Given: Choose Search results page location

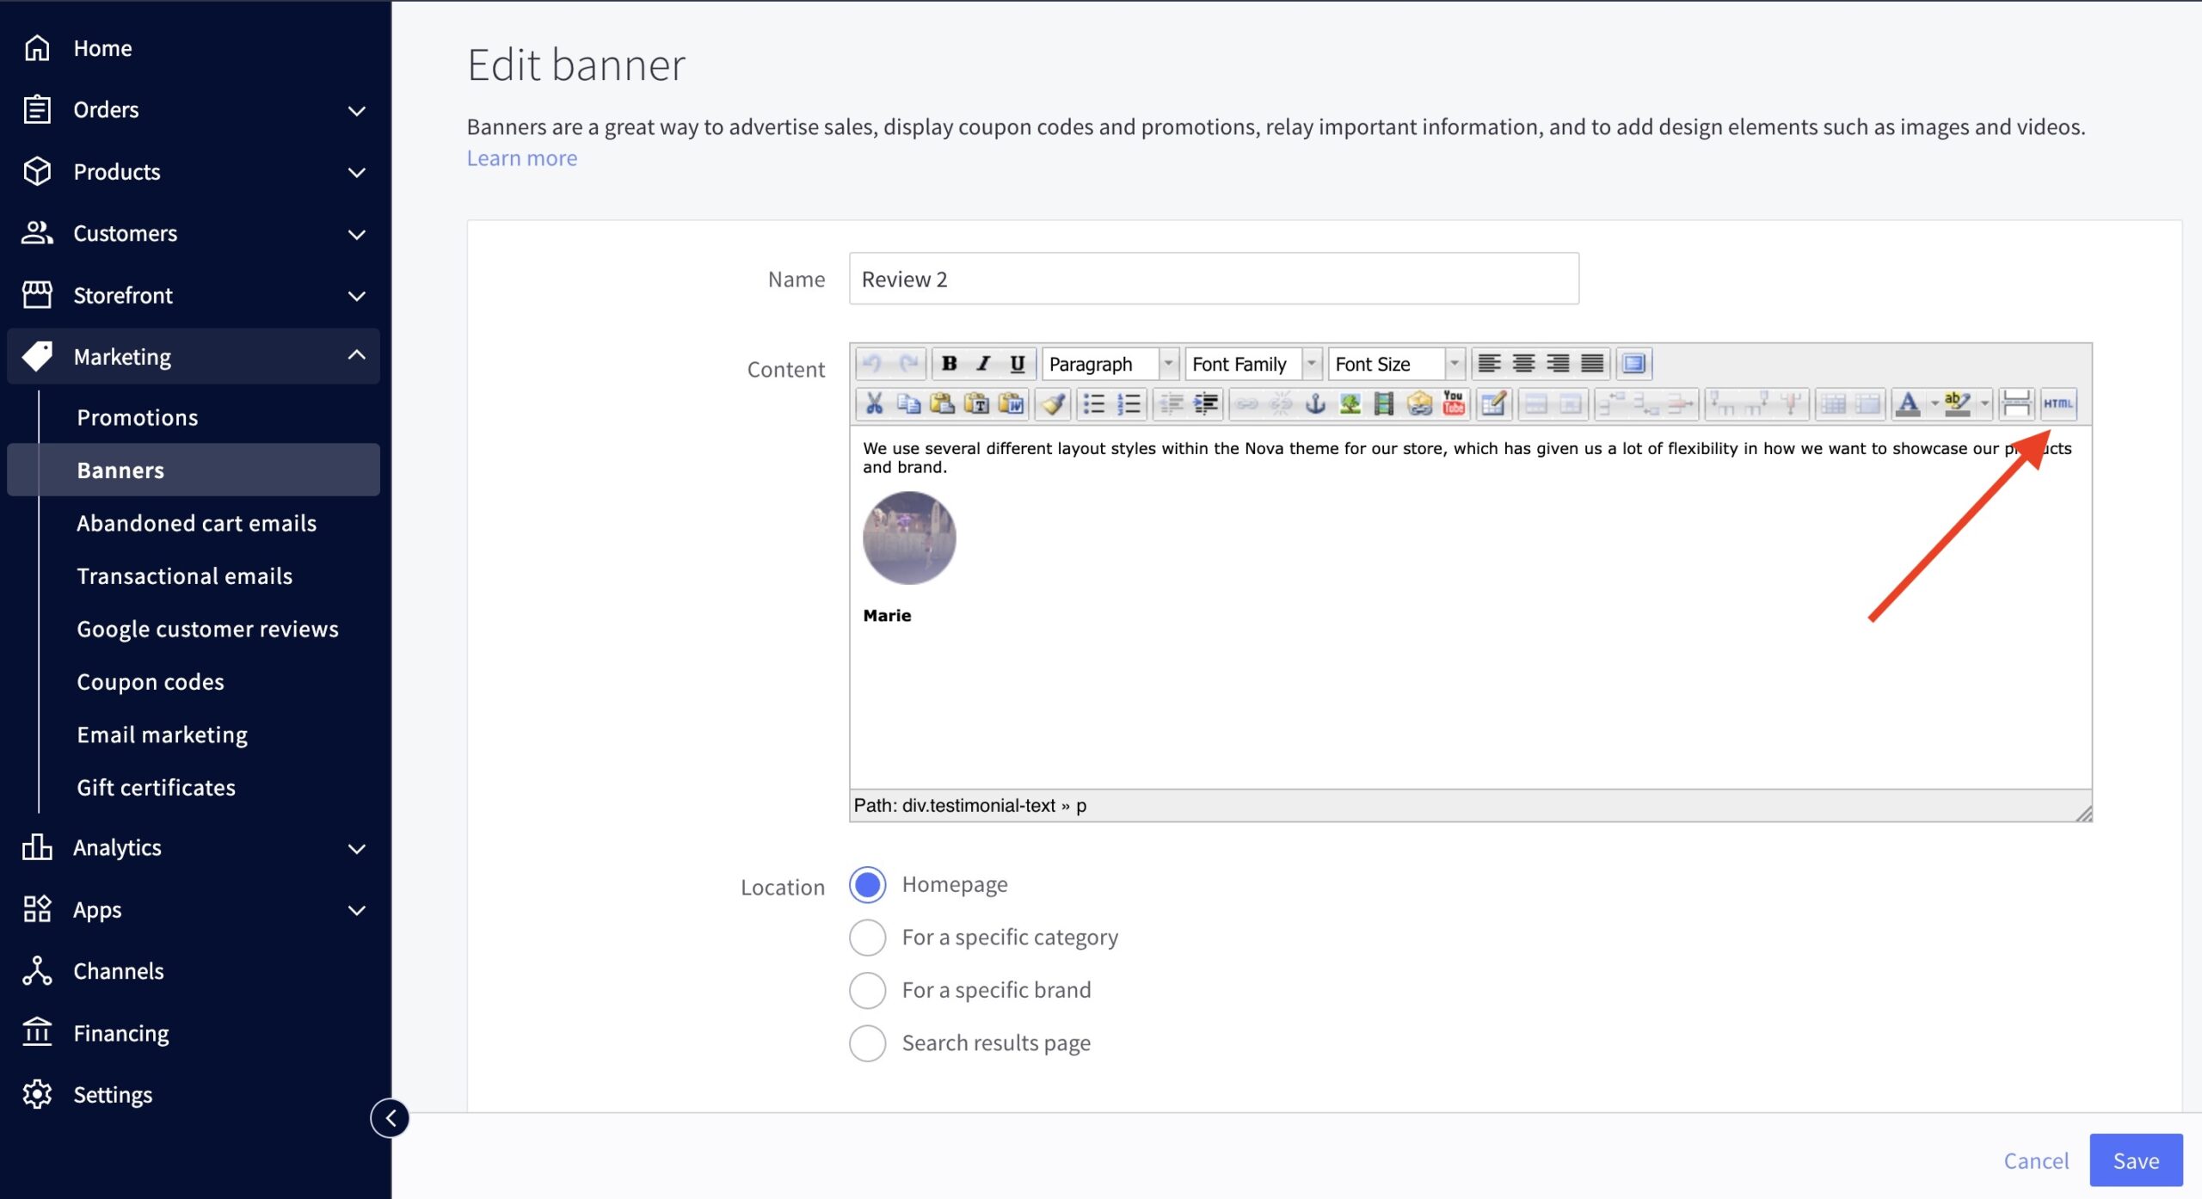Looking at the screenshot, I should point(867,1043).
